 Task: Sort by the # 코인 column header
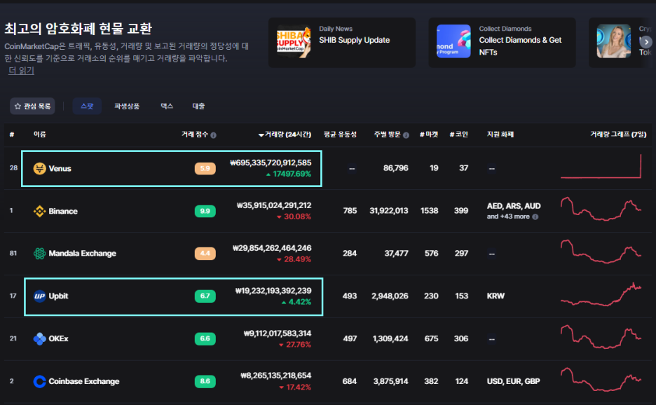[x=459, y=135]
